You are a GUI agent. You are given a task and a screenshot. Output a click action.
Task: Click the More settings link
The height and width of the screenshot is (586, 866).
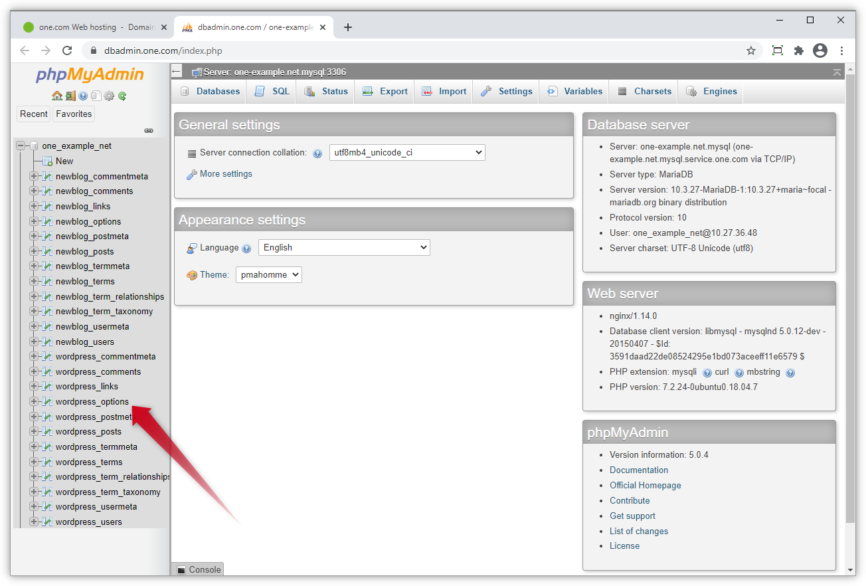225,173
